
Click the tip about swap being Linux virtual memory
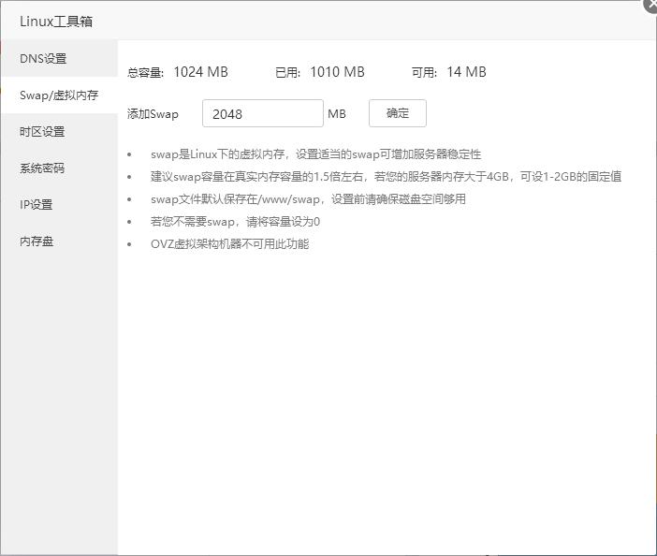tap(315, 154)
